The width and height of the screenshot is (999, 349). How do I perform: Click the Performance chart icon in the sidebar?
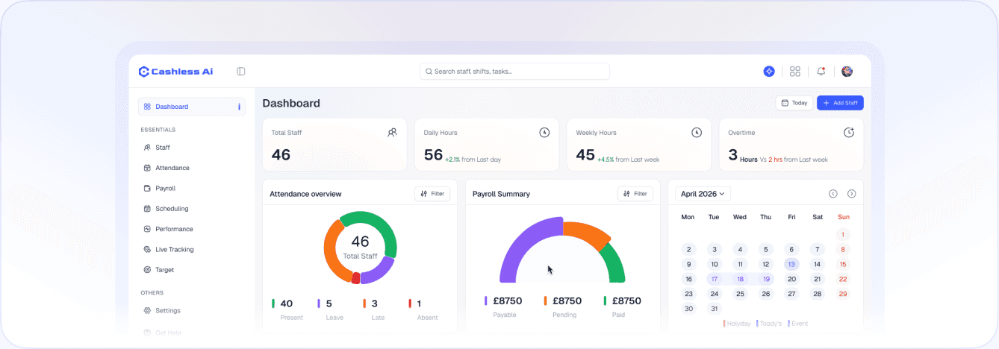pyautogui.click(x=147, y=229)
